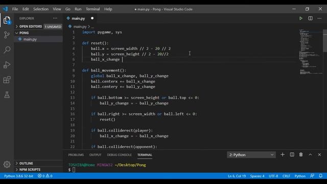Switch to the main.py editor tab
Image resolution: width=327 pixels, height=184 pixels.
(x=78, y=18)
